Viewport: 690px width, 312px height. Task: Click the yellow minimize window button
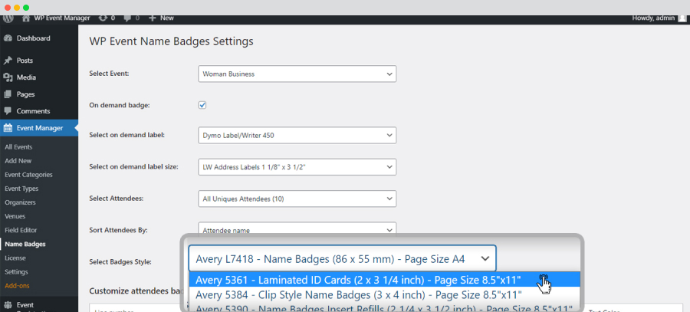click(17, 8)
